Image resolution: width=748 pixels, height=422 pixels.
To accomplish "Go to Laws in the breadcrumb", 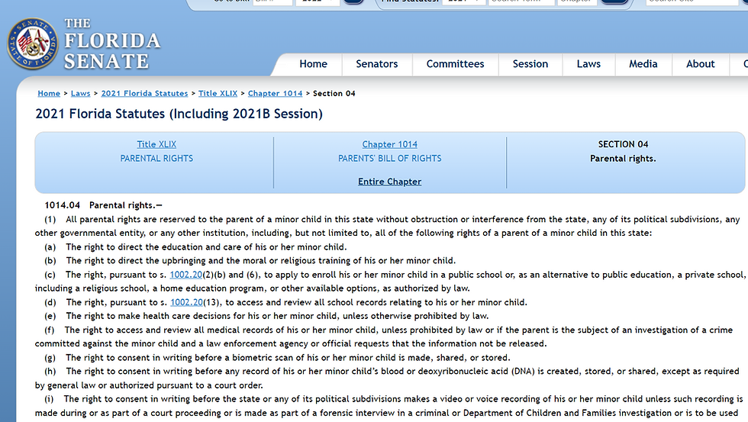I will [x=81, y=93].
